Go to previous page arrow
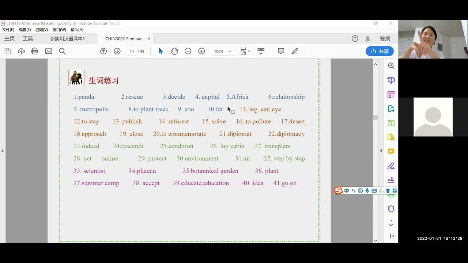 pos(103,51)
